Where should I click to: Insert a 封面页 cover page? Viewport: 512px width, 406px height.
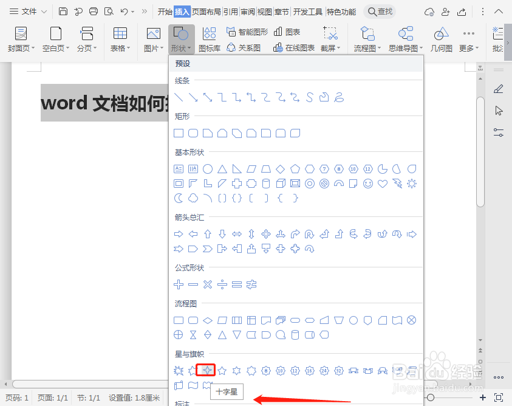(x=21, y=38)
